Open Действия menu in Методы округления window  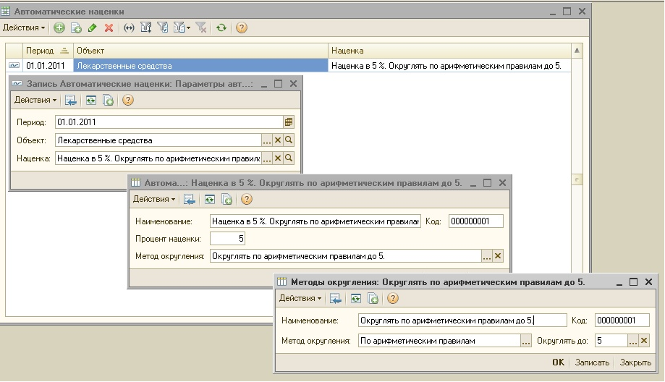click(x=300, y=298)
